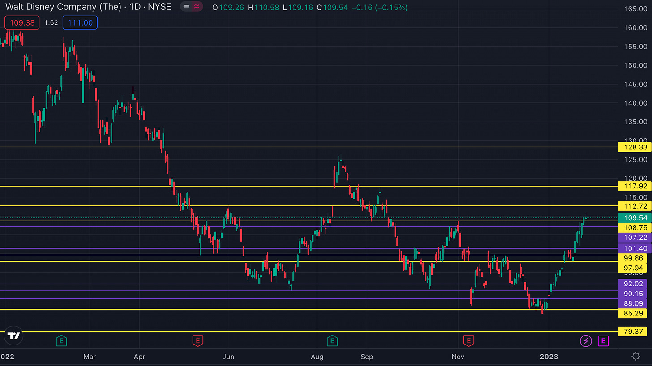Click the TradingView logo icon

[14, 336]
